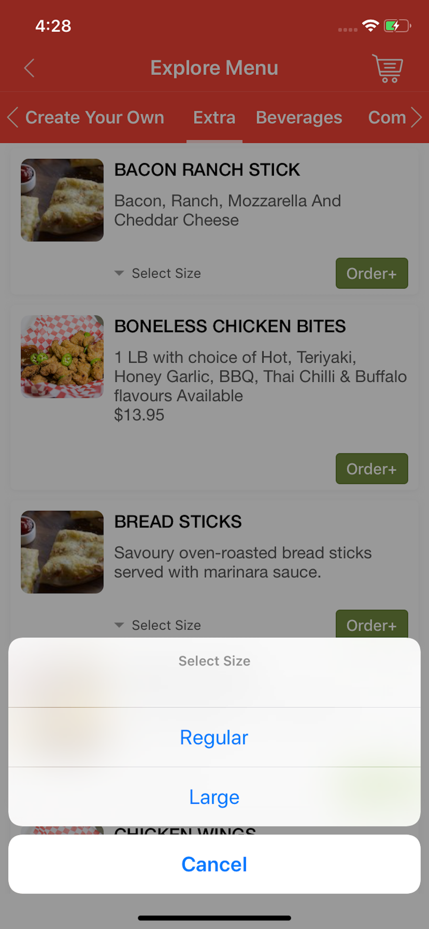
Task: Tap the Boneless Chicken Bites photo
Action: coord(62,357)
